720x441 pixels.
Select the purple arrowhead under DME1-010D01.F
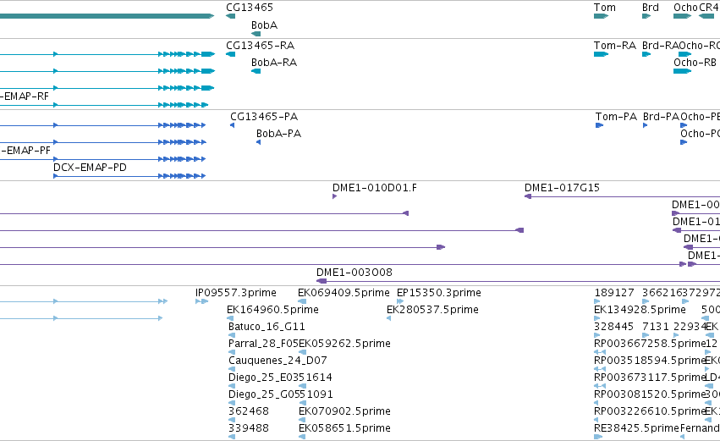[335, 196]
